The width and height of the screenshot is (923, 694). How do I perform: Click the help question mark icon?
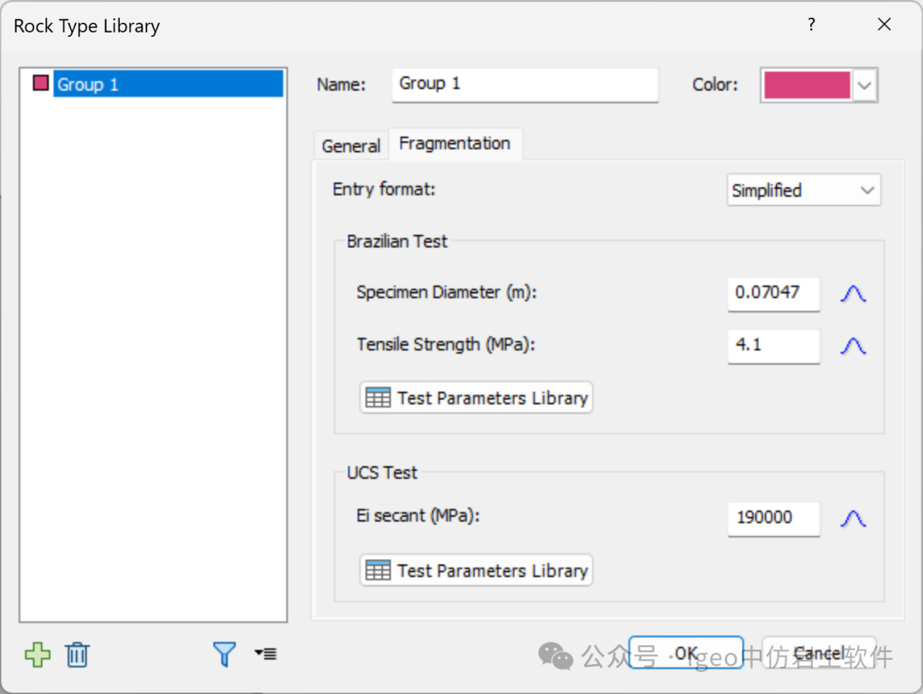coord(811,25)
